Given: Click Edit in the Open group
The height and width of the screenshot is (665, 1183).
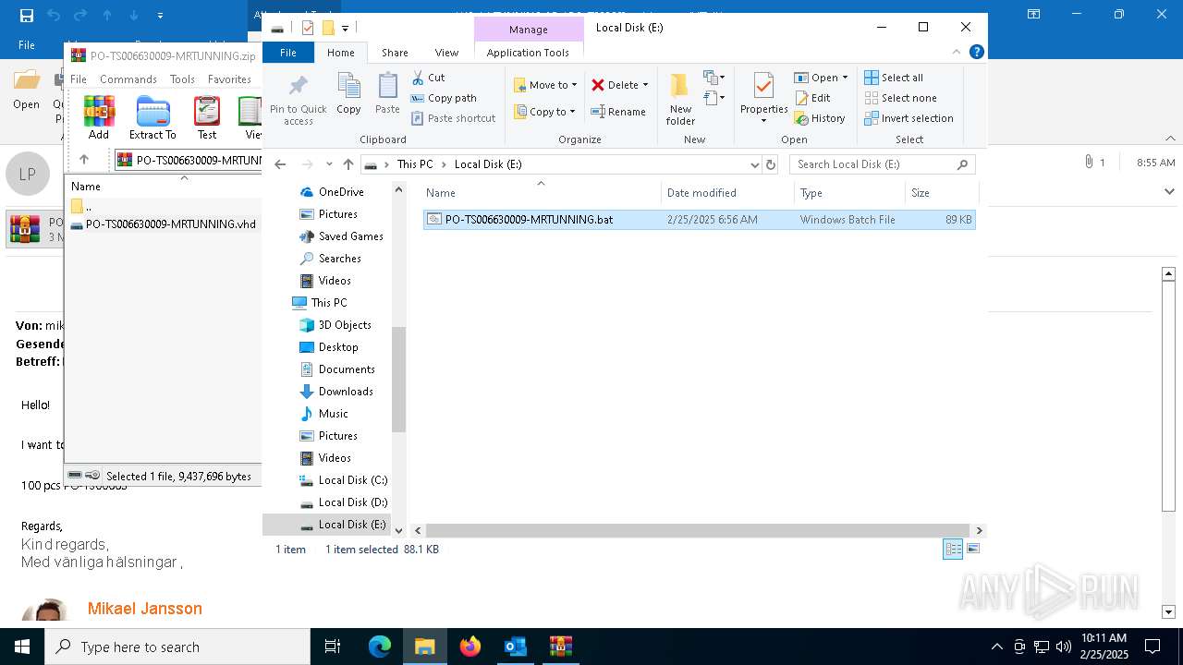Looking at the screenshot, I should pyautogui.click(x=812, y=98).
